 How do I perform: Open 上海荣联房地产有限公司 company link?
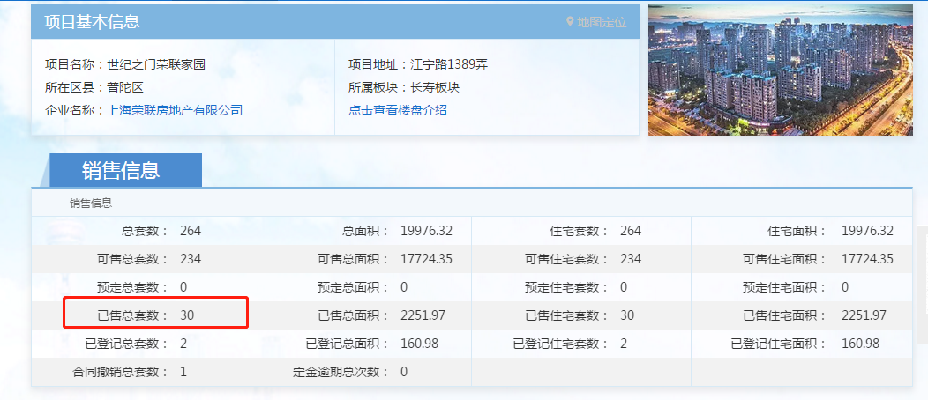[175, 110]
